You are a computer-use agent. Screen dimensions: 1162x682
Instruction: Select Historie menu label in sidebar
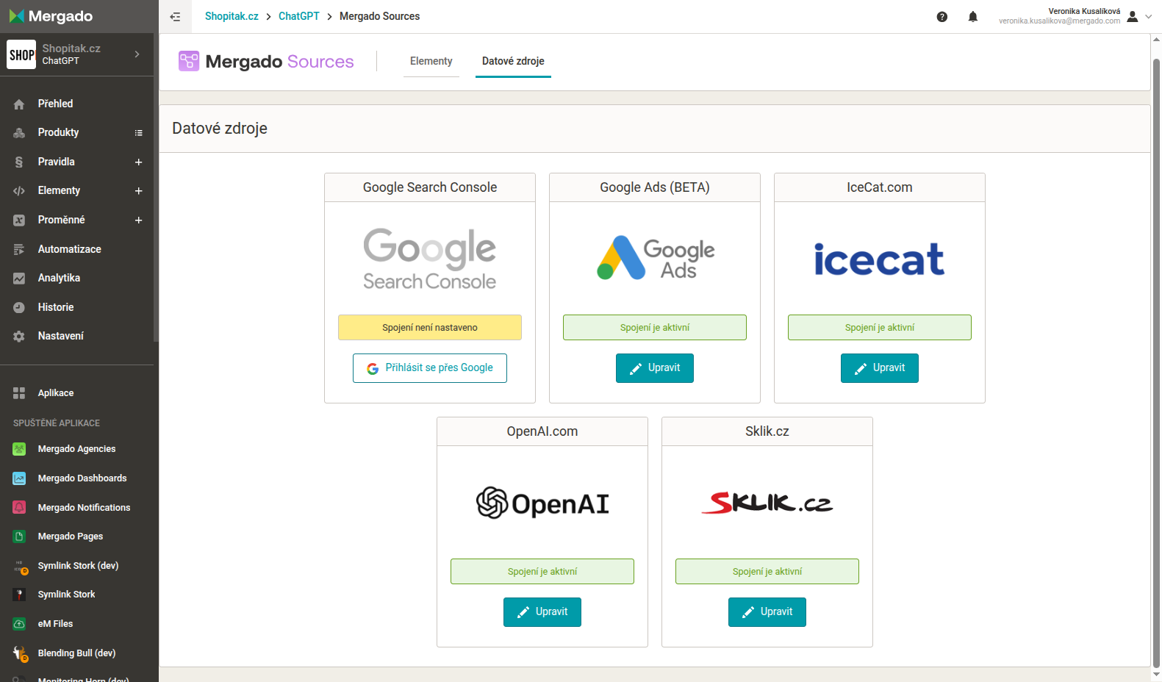coord(56,307)
